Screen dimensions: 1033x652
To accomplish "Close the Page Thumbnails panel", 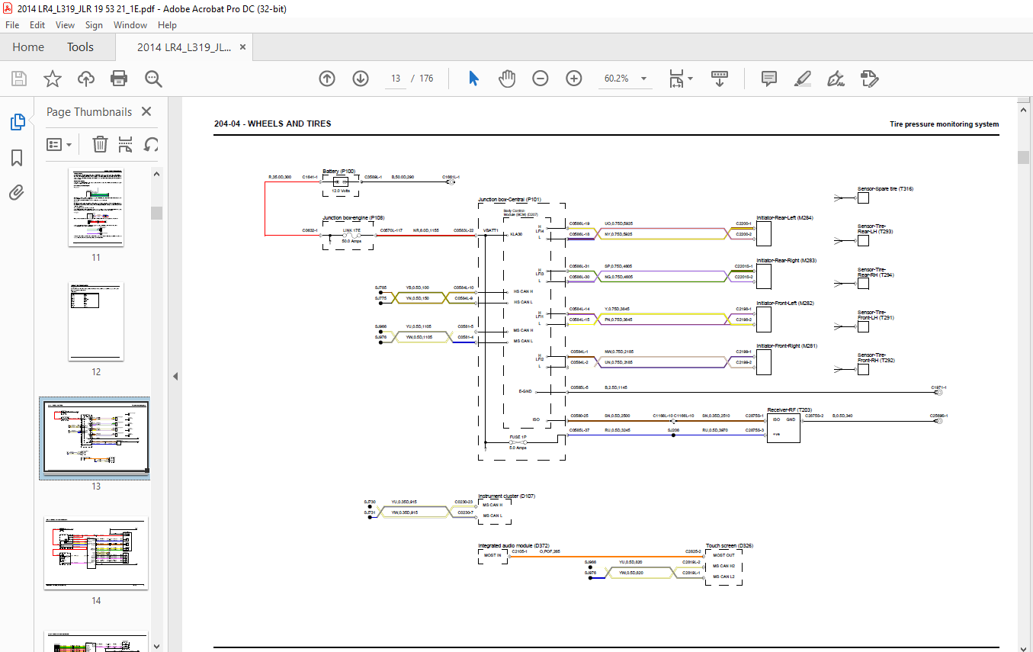I will tap(146, 112).
